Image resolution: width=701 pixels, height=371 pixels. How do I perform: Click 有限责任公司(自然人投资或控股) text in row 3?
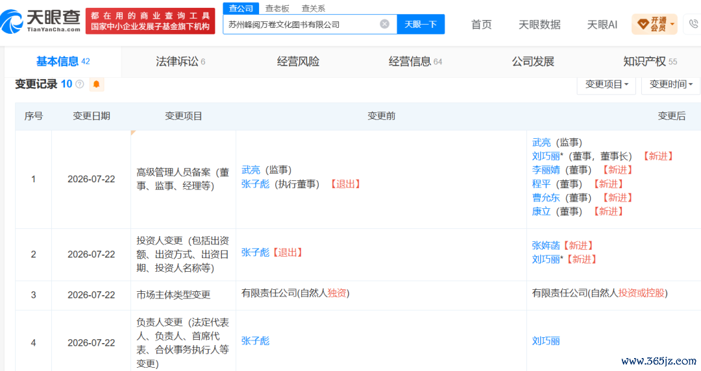point(600,293)
